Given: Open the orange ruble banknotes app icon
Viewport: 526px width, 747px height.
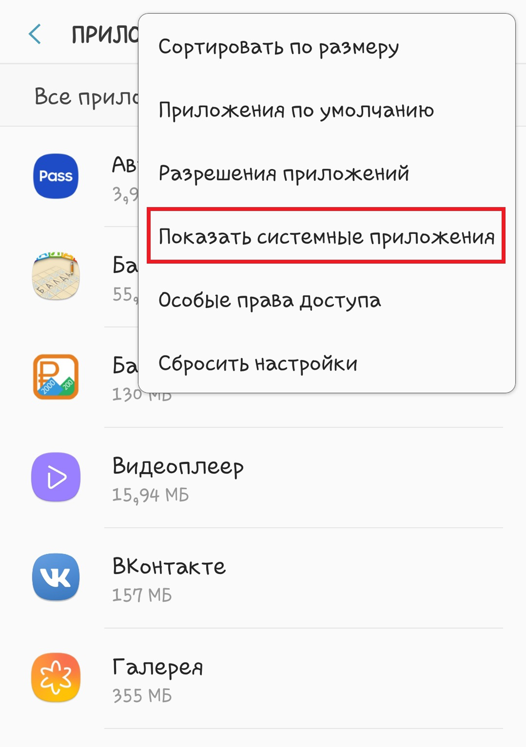Looking at the screenshot, I should [x=56, y=377].
